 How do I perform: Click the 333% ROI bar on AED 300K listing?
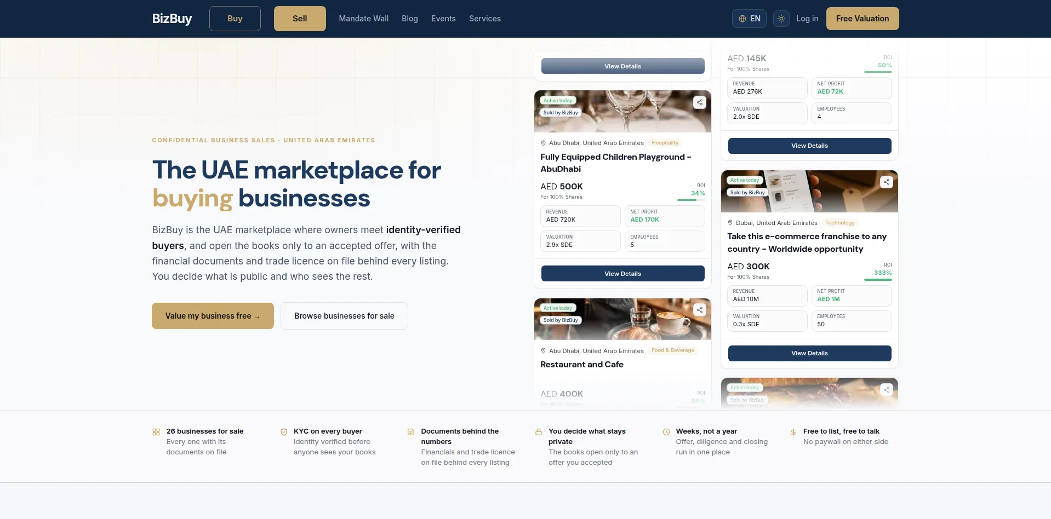tap(878, 280)
